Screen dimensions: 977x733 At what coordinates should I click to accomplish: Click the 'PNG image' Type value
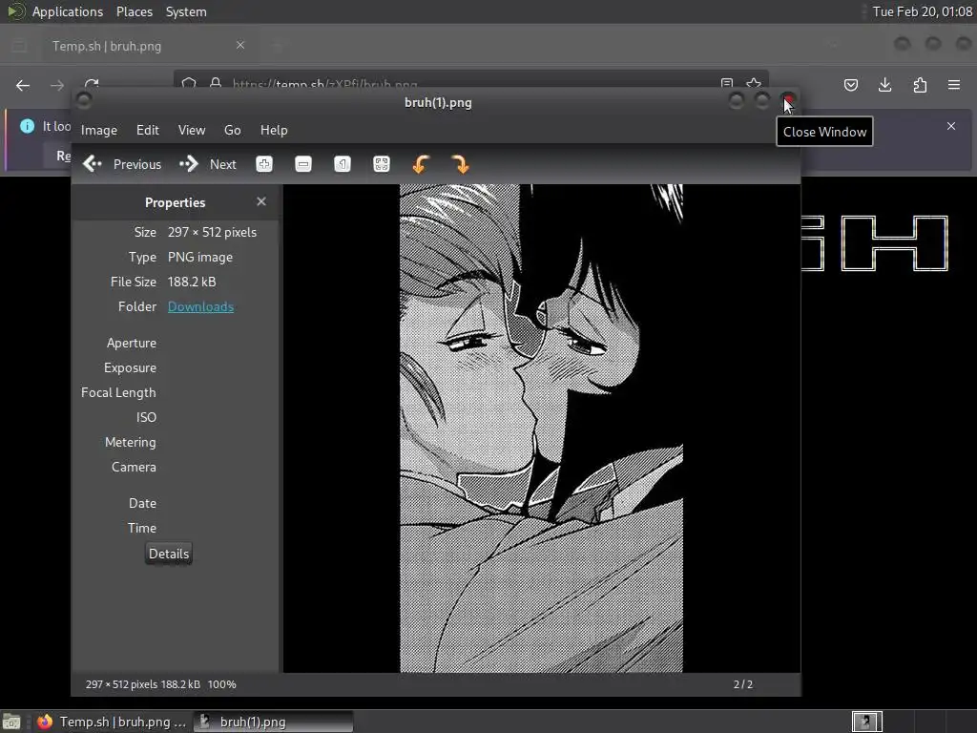(x=200, y=257)
